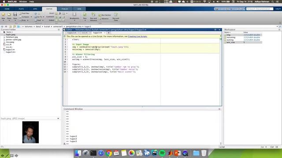Open Terminal from the Dock

point(93,153)
